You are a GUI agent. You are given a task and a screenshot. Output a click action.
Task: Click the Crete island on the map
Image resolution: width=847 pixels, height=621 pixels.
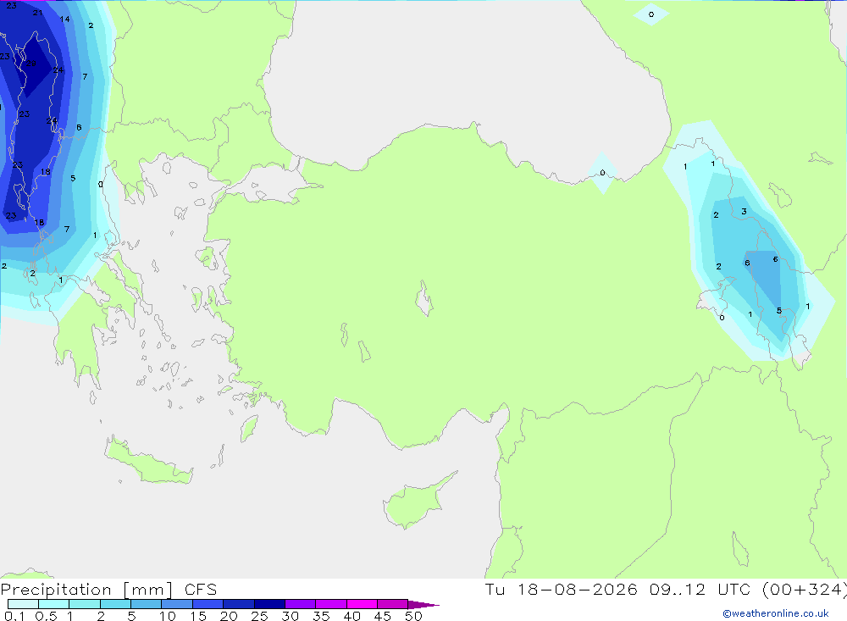coord(148,459)
